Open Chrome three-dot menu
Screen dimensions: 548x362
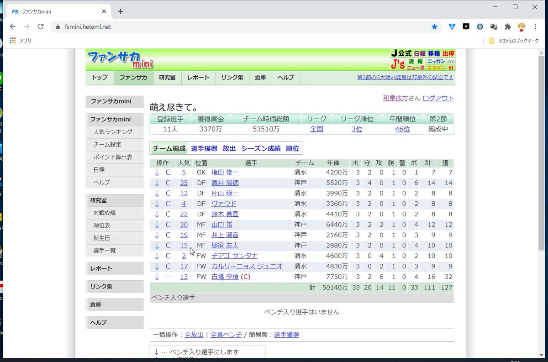(x=535, y=26)
